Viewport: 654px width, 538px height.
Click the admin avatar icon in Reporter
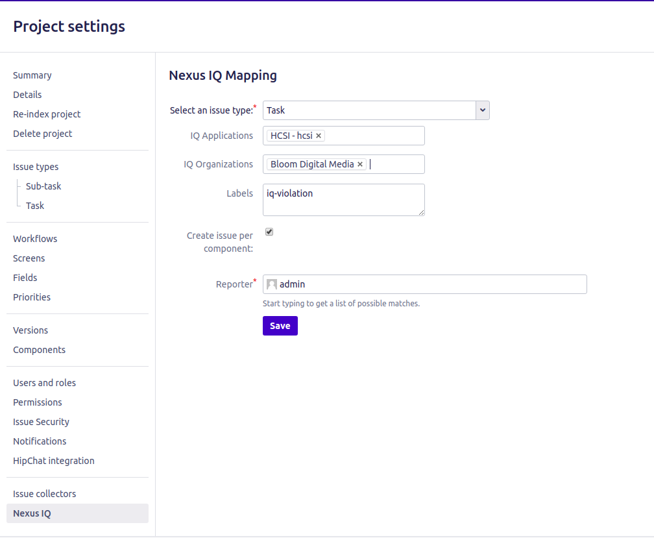pos(272,284)
